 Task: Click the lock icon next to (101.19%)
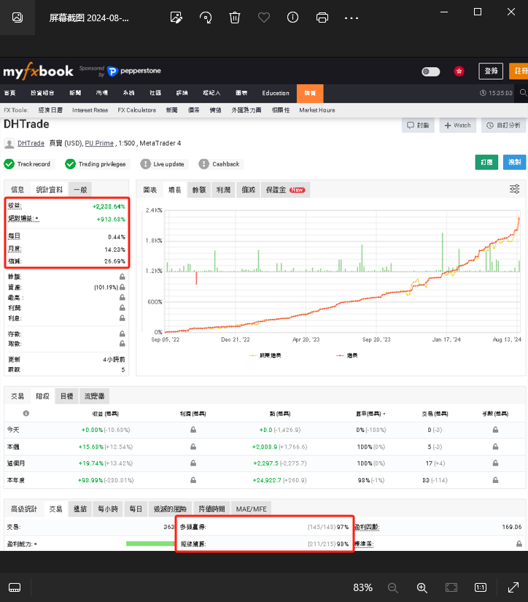click(x=122, y=288)
